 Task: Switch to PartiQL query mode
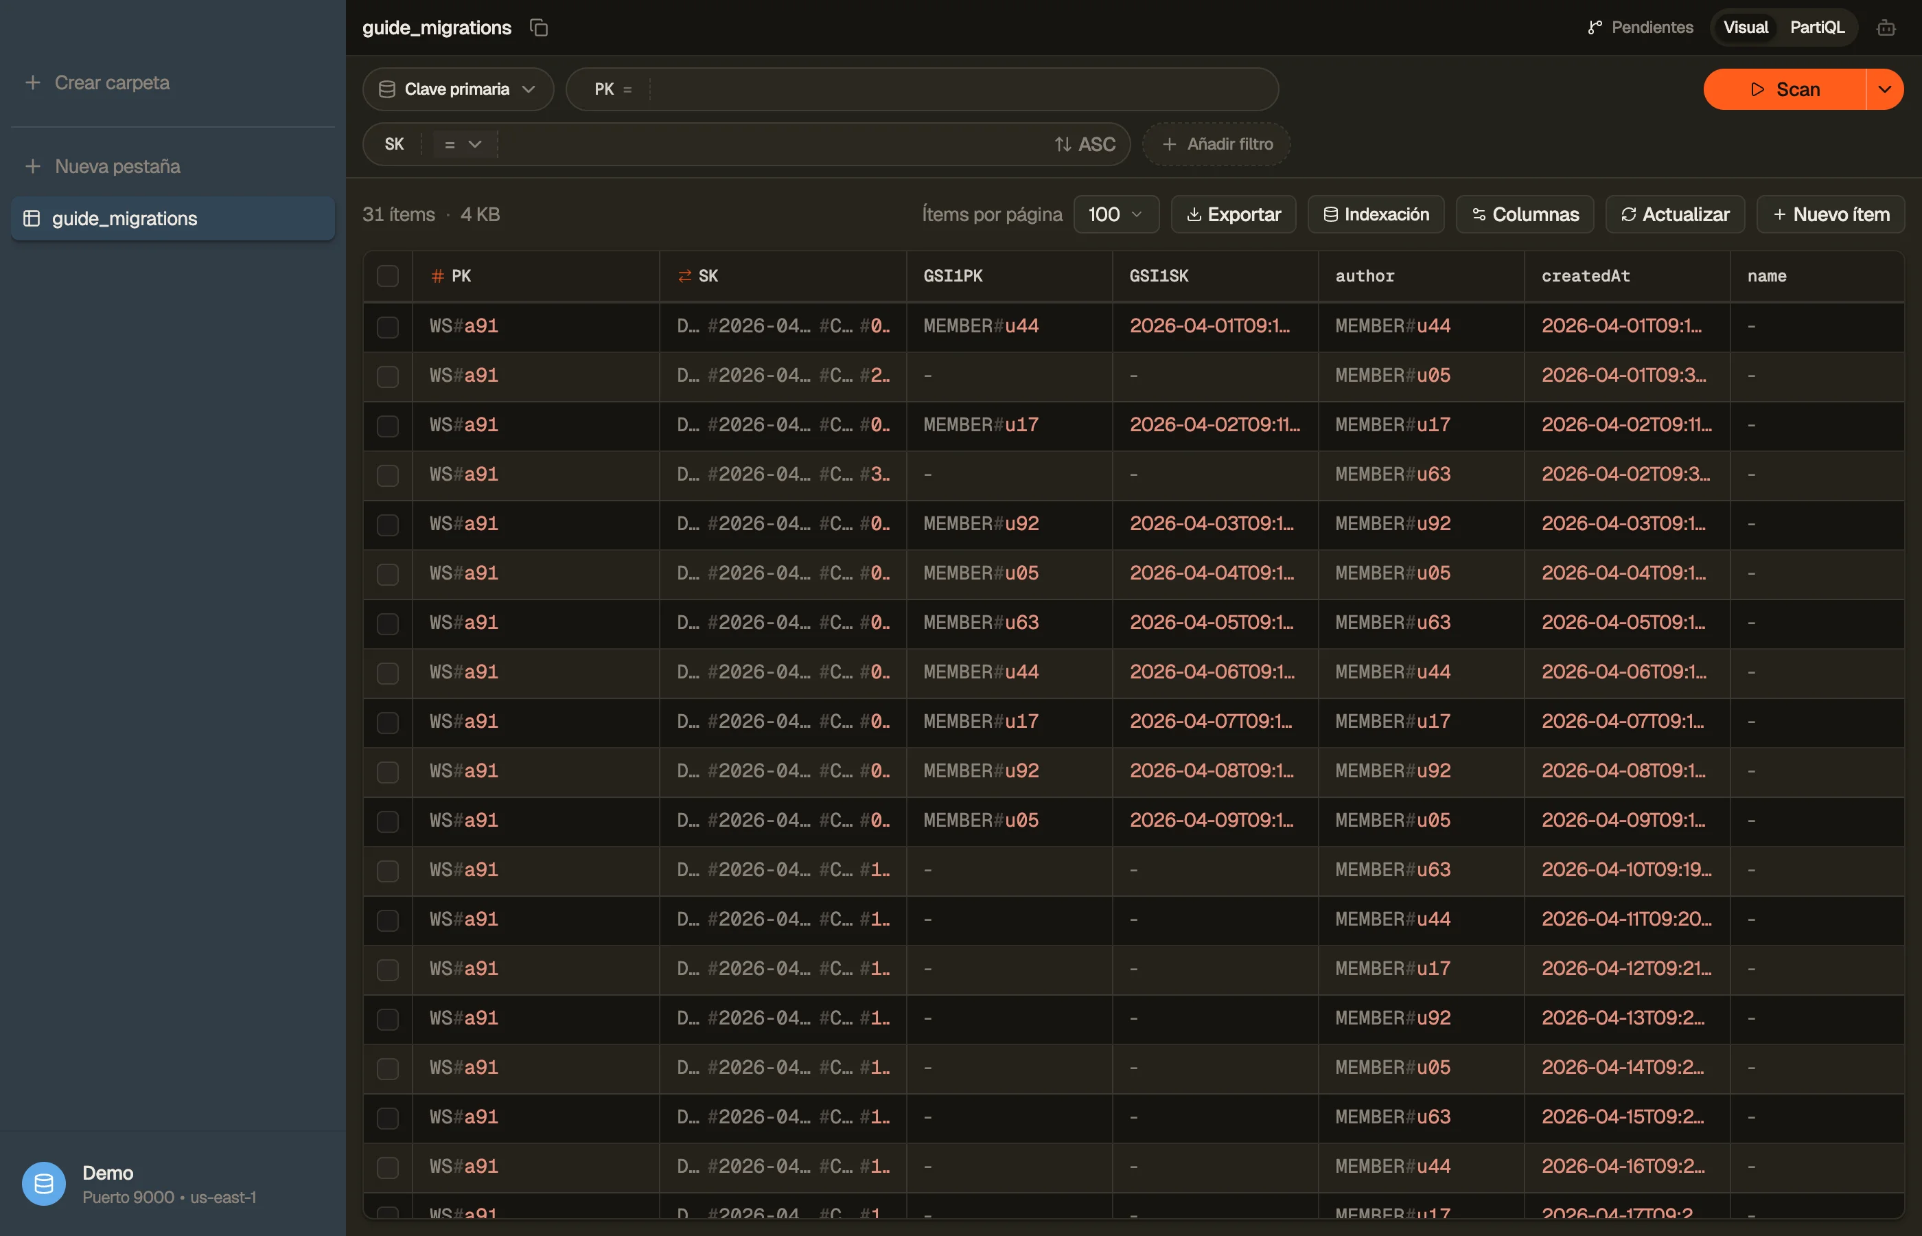(x=1817, y=27)
